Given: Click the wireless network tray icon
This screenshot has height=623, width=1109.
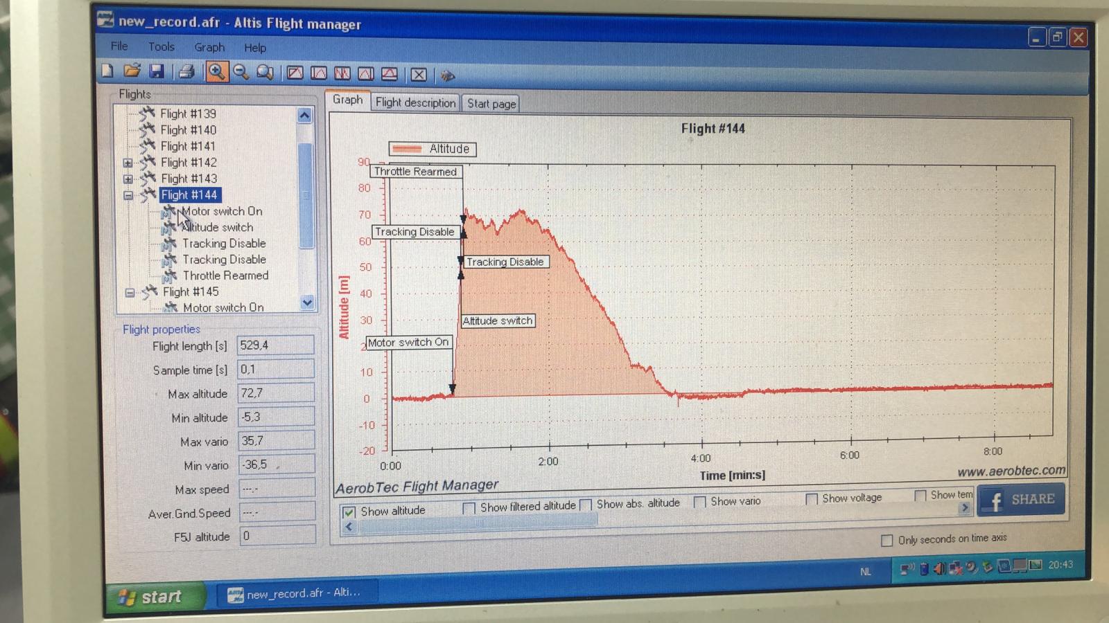Looking at the screenshot, I should pos(907,570).
